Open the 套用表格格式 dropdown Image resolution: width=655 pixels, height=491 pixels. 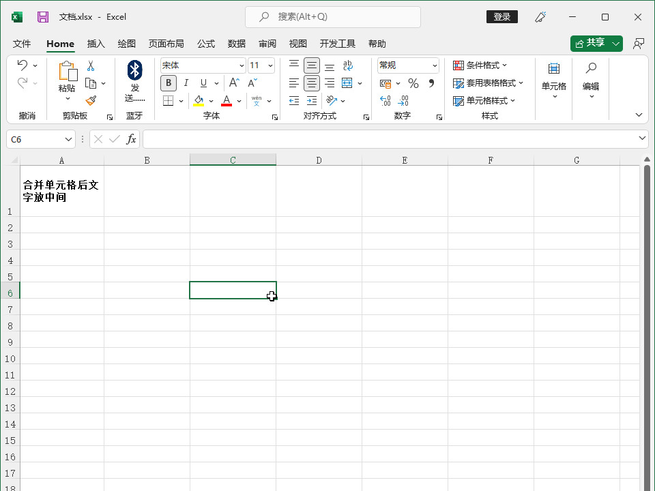coord(488,83)
